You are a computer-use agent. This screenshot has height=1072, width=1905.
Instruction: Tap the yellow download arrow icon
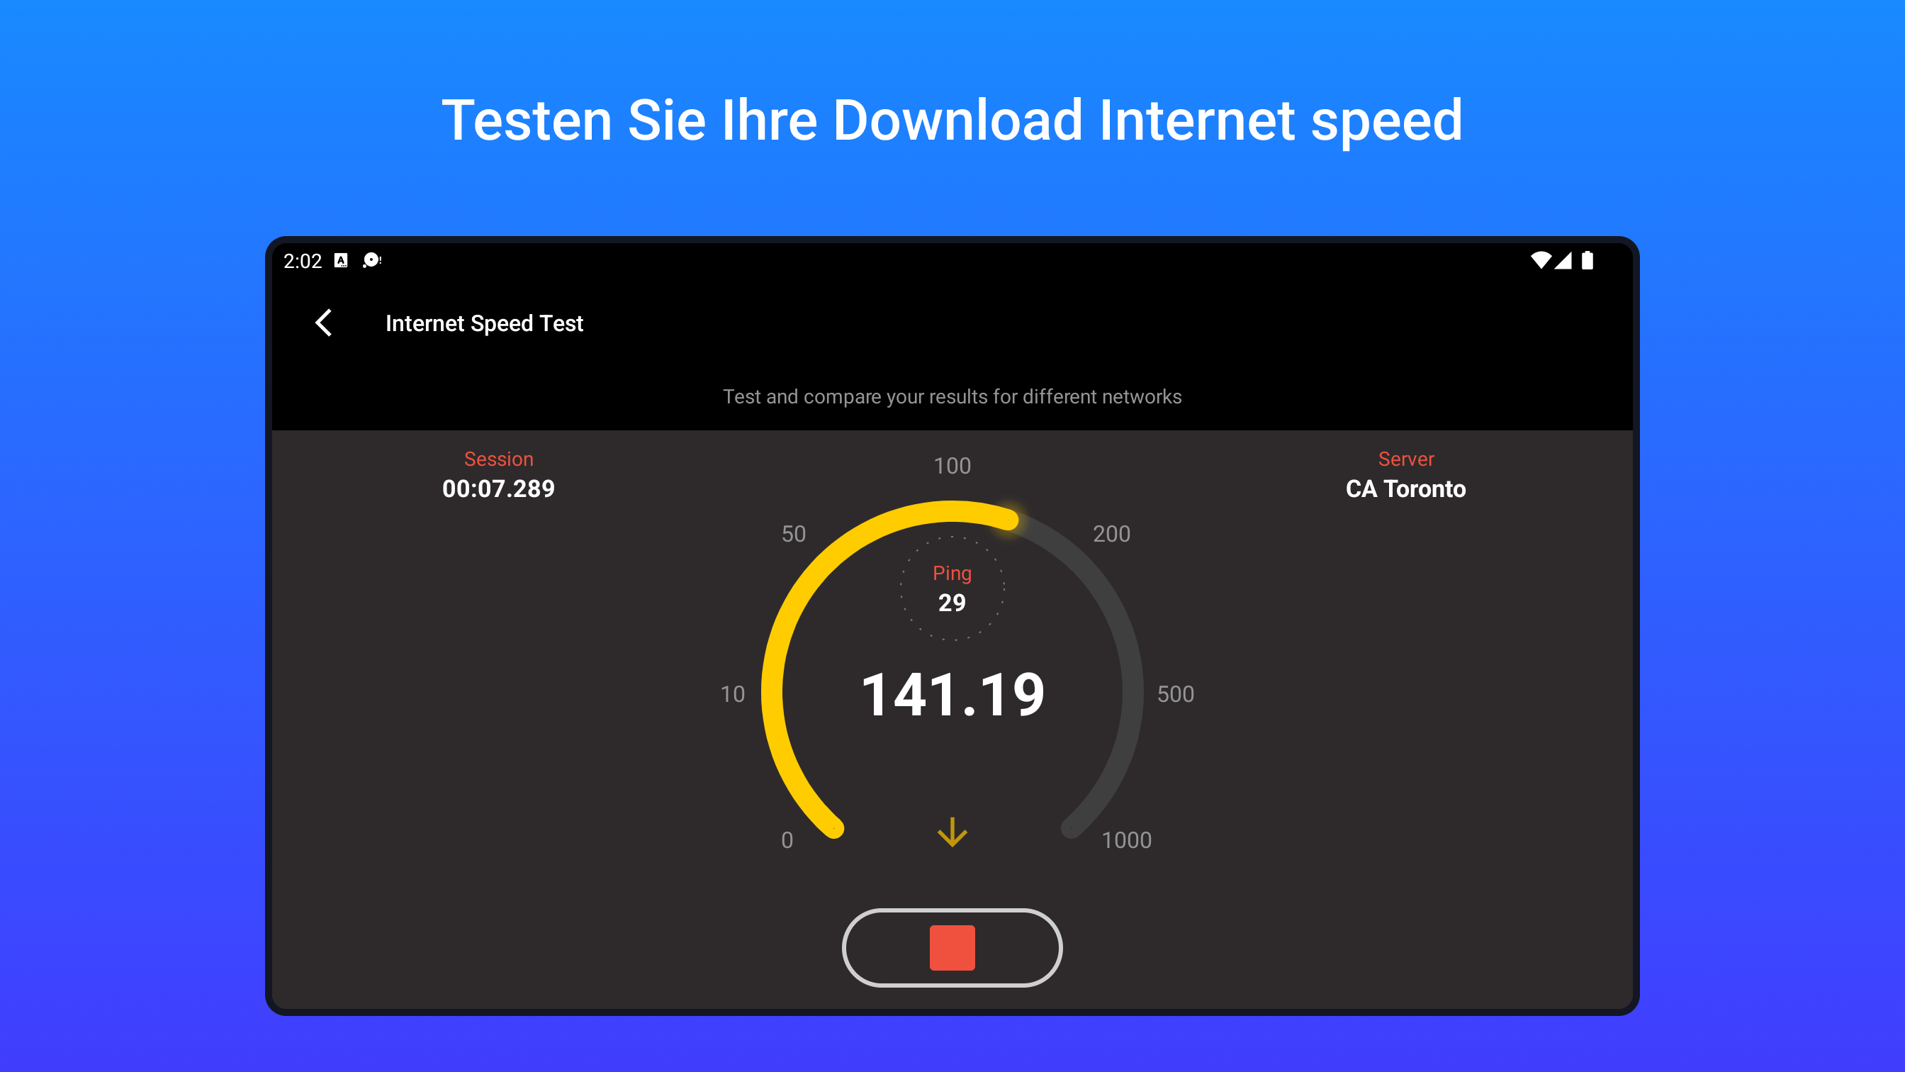tap(952, 832)
